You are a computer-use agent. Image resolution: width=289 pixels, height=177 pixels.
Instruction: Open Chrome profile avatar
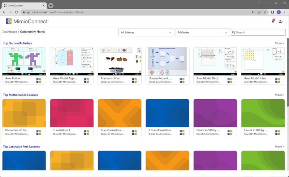(x=279, y=12)
